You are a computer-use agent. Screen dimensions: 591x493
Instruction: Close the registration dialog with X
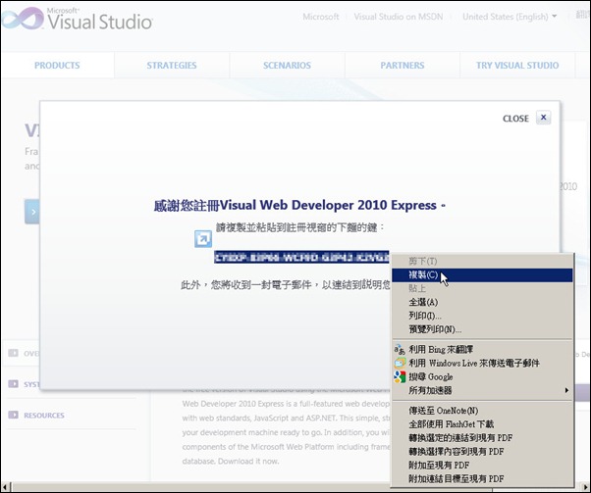coord(543,118)
